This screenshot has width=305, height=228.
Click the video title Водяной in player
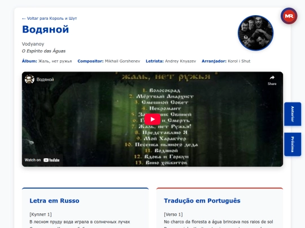45,79
